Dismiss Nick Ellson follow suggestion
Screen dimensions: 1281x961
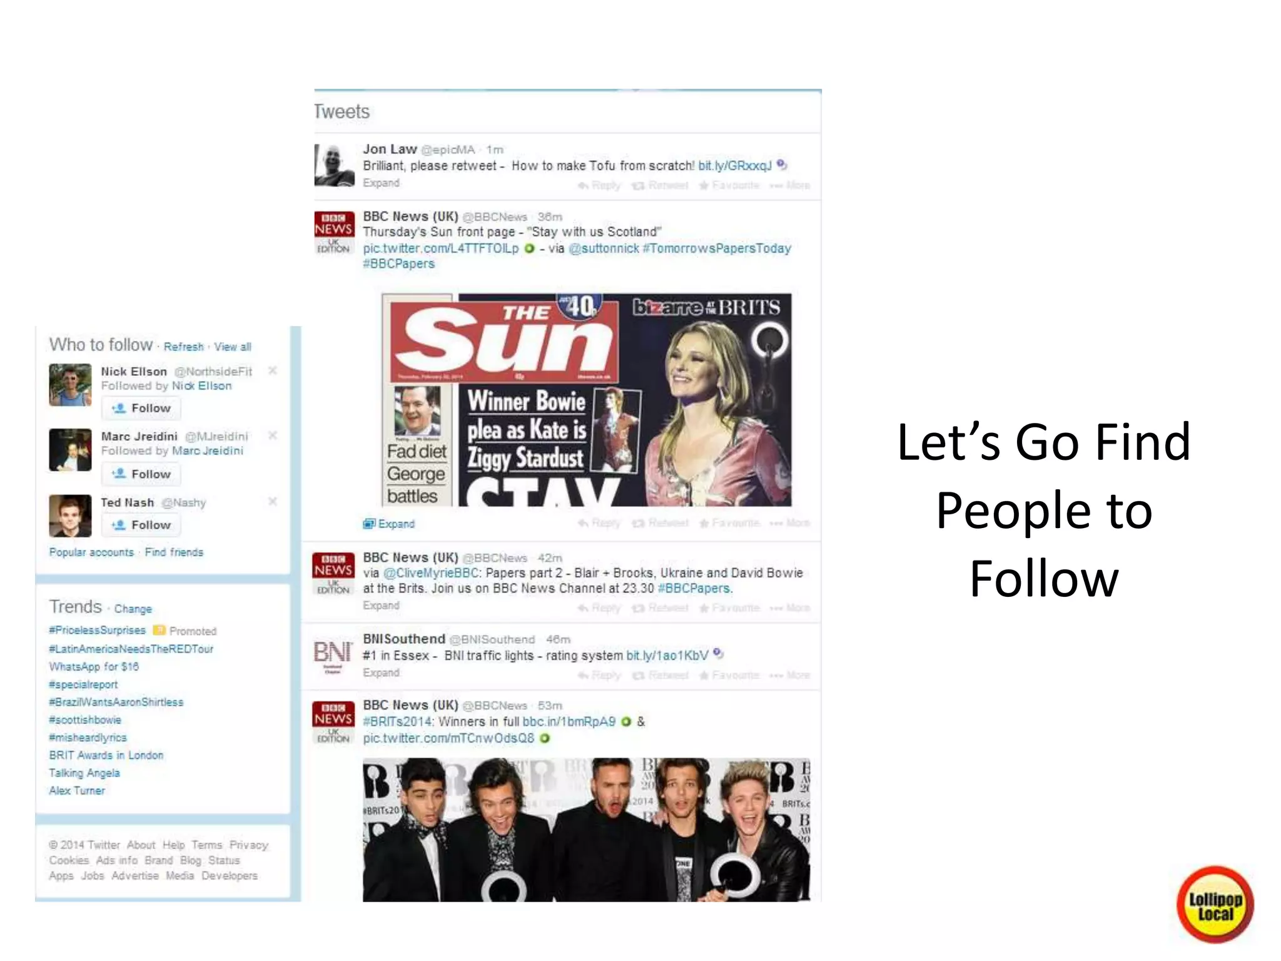click(x=273, y=370)
